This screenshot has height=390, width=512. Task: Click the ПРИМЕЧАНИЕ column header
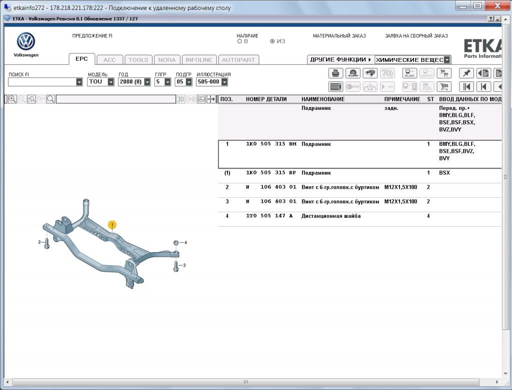coord(402,99)
